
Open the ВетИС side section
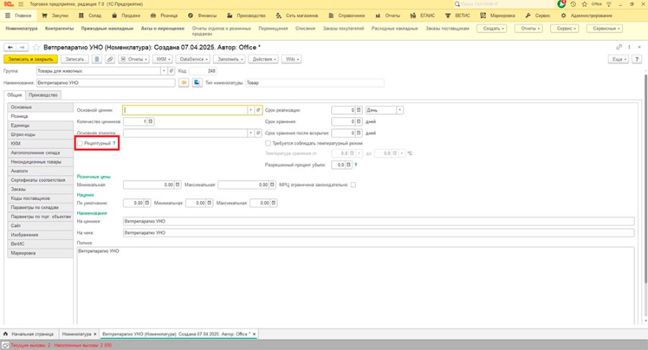click(x=40, y=244)
